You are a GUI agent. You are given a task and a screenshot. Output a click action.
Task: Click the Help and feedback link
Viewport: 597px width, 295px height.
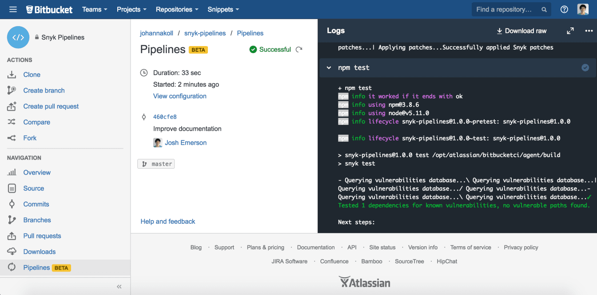click(x=168, y=221)
